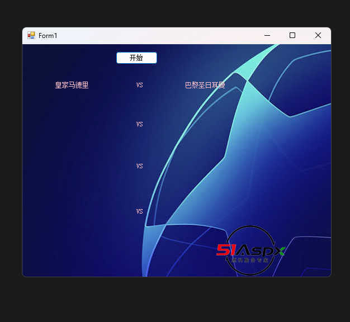Click the 开始 button

pyautogui.click(x=136, y=58)
